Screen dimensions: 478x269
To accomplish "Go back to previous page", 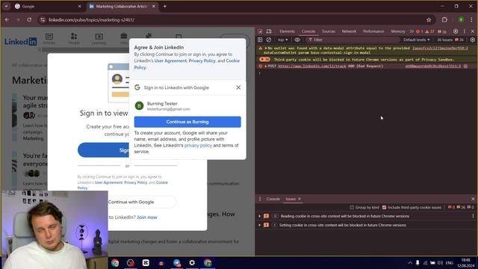I will click(x=7, y=20).
